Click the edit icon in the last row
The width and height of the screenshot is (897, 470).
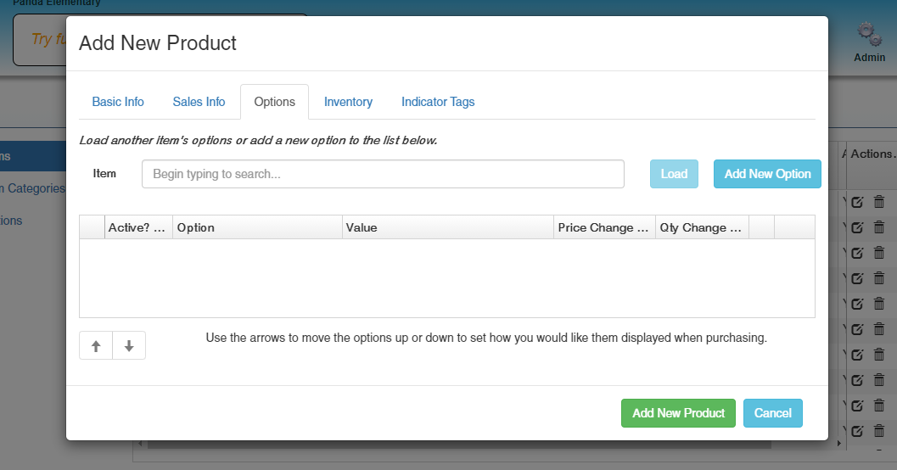click(857, 430)
